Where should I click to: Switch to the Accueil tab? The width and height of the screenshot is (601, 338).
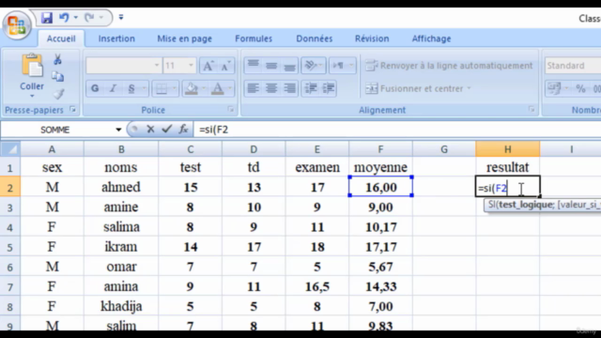(x=61, y=38)
